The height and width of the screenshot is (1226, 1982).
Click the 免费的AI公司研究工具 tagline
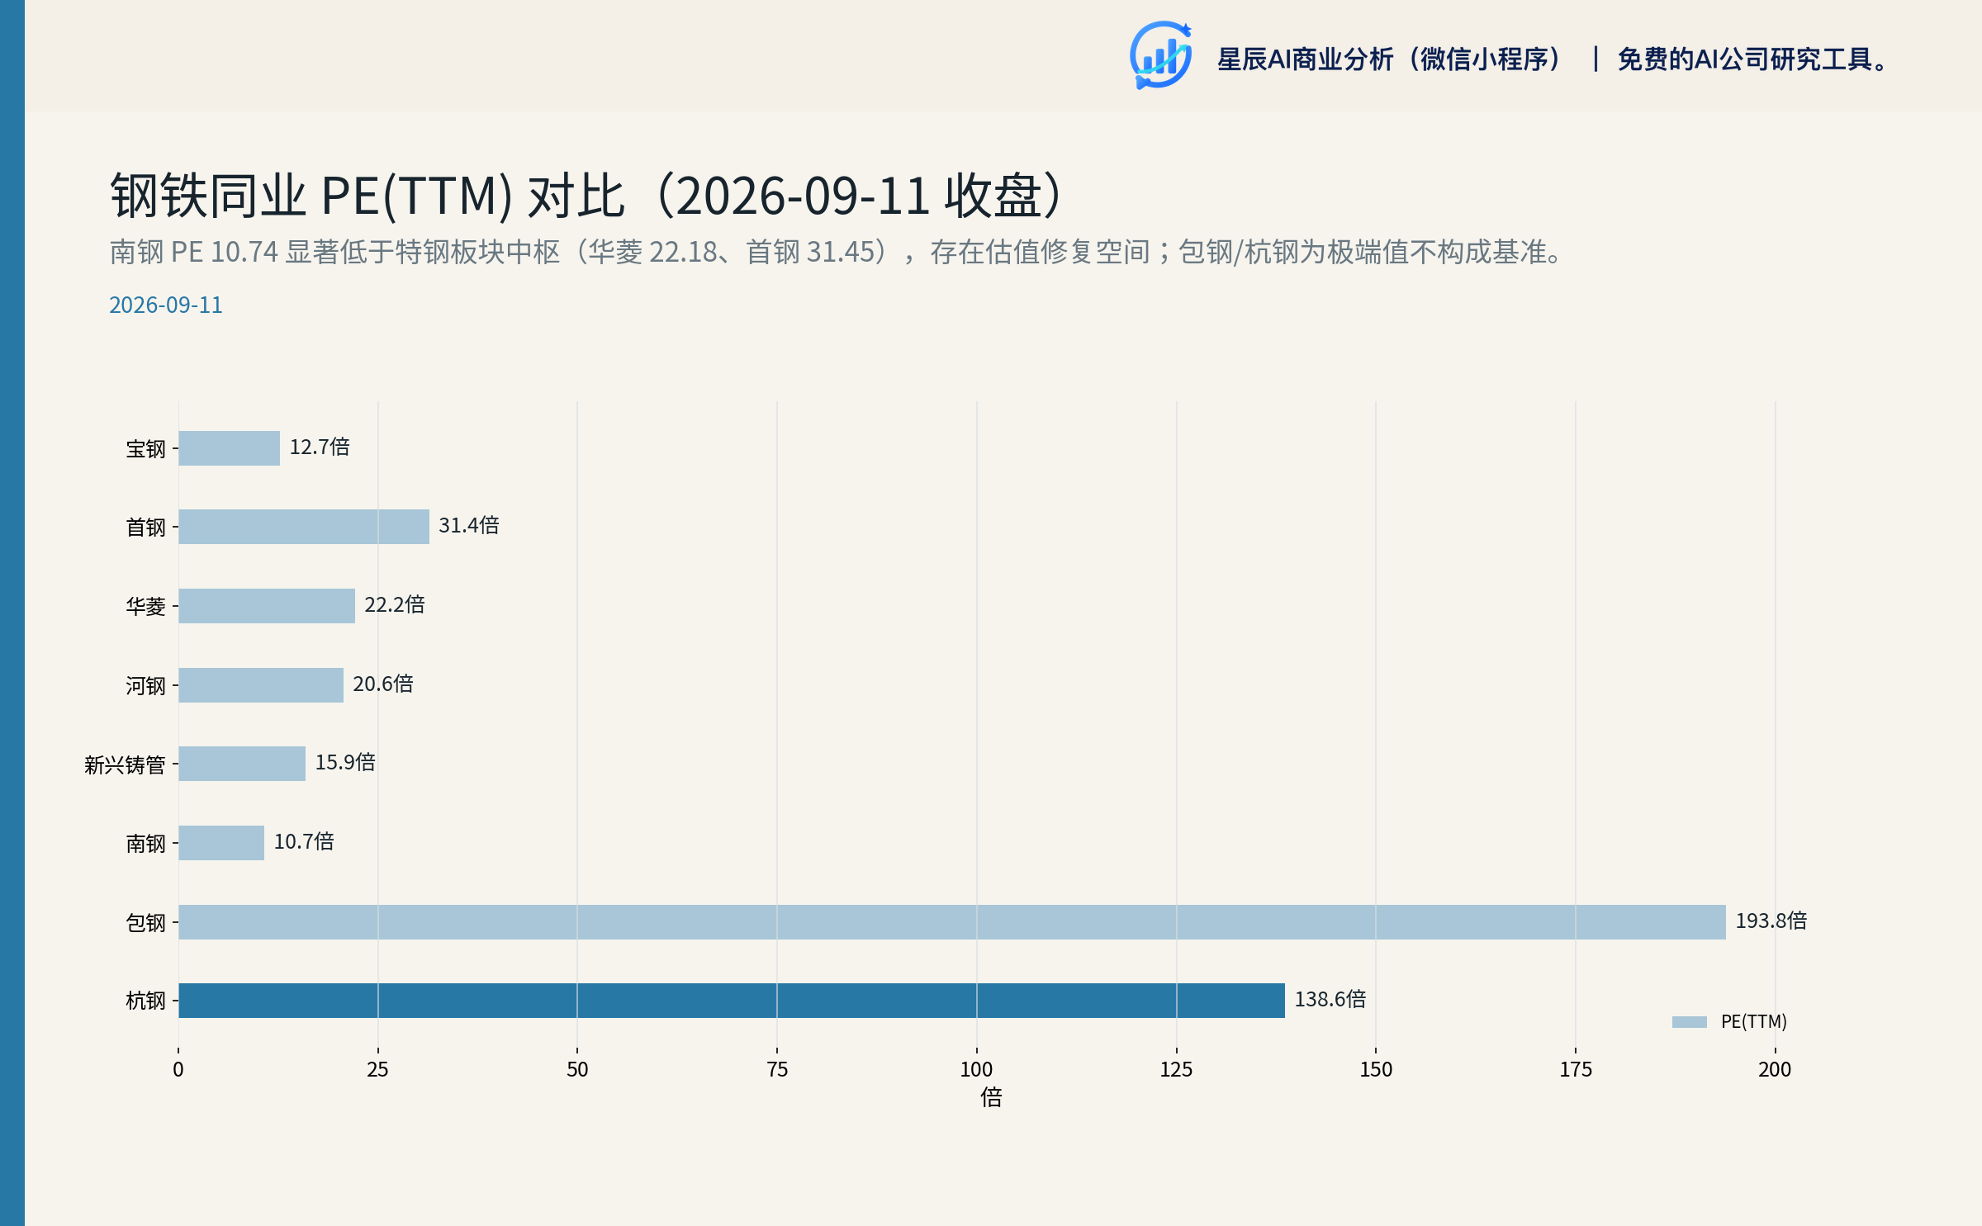tap(1752, 59)
